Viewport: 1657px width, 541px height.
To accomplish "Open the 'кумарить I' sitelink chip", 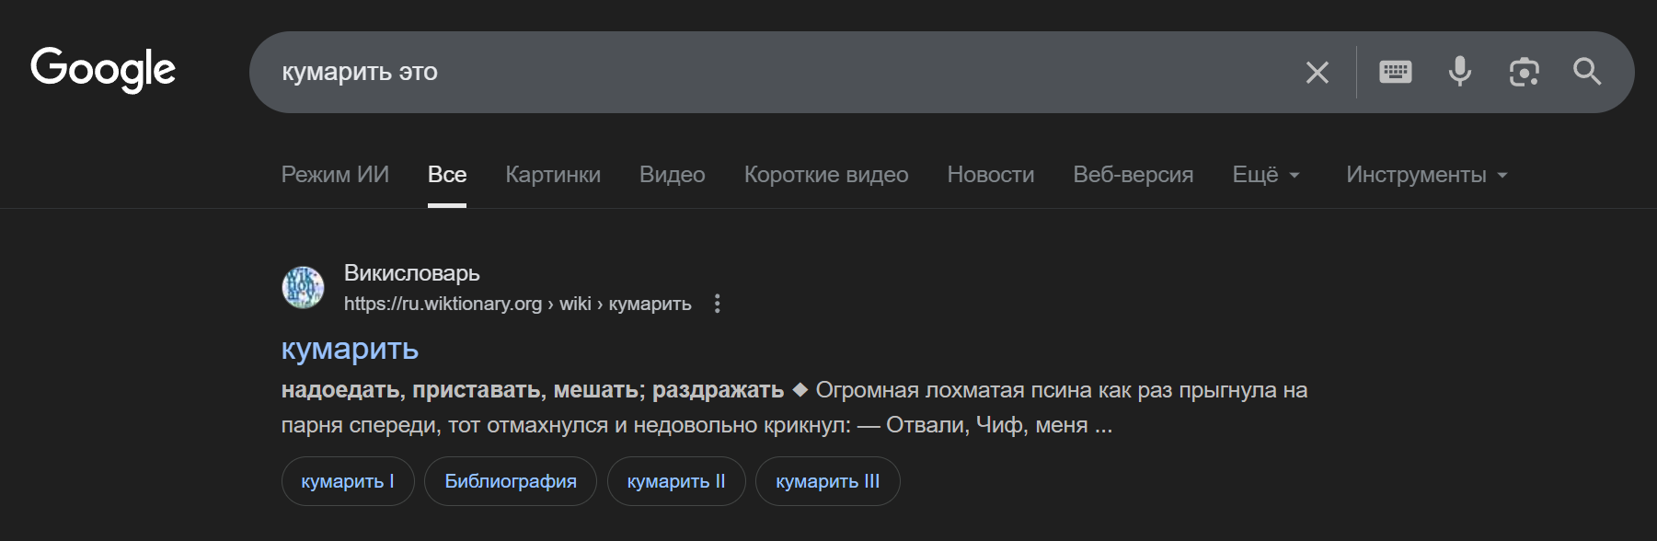I will click(348, 481).
